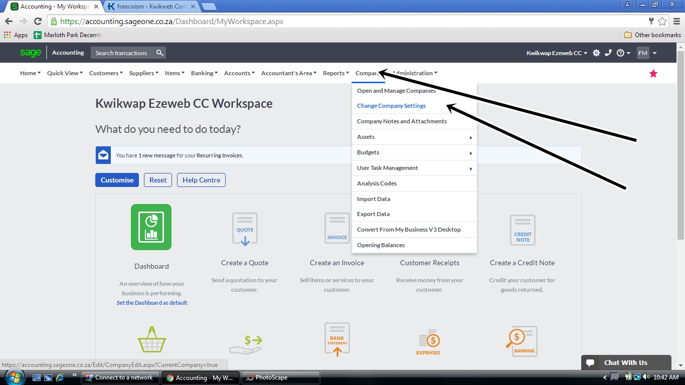The image size is (685, 385).
Task: Click the Reset button
Action: pyautogui.click(x=158, y=180)
